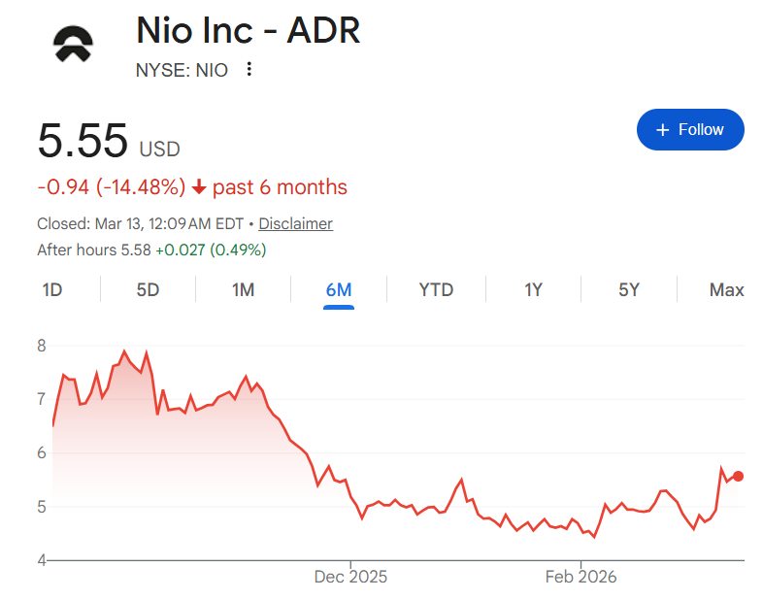Click the red down arrow indicator

click(x=199, y=187)
